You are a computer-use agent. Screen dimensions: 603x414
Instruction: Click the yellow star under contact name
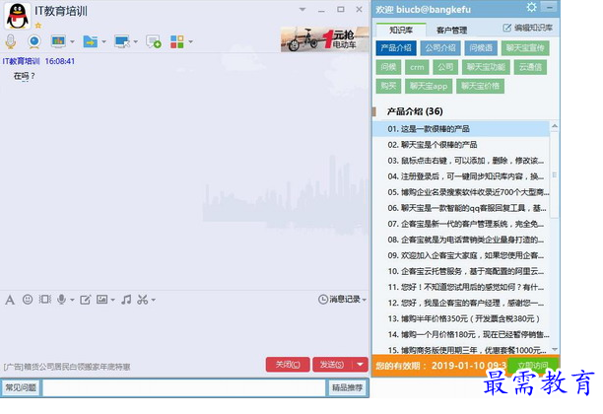(37, 26)
